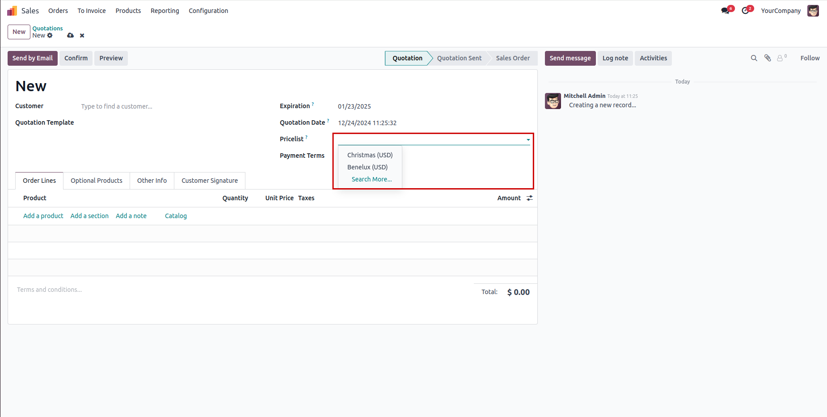Switch to the Optional Products tab

pyautogui.click(x=96, y=181)
